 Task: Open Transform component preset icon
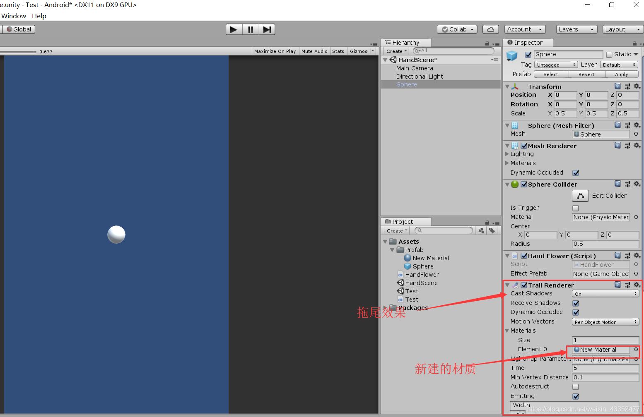tap(627, 86)
